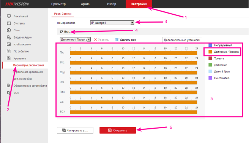249x143 pixels.
Task: Click Копировать в… button
Action: click(75, 131)
